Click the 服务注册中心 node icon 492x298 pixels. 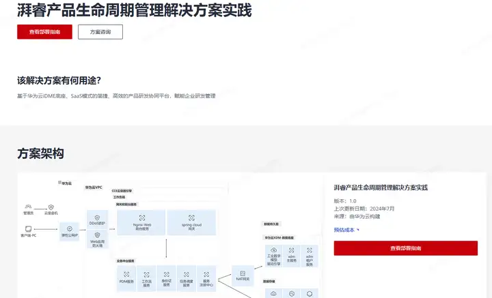206,275
